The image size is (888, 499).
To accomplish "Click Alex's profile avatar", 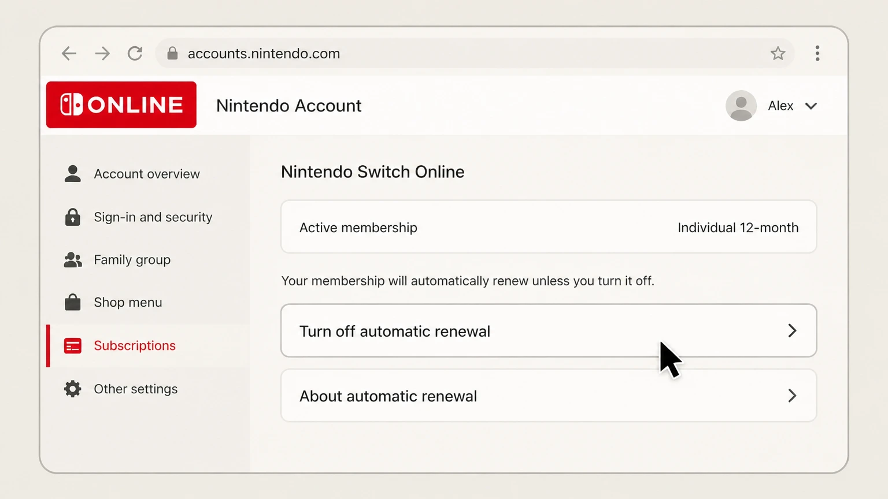I will 741,106.
